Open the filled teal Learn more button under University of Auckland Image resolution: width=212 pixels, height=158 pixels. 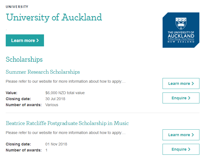pos(25,40)
